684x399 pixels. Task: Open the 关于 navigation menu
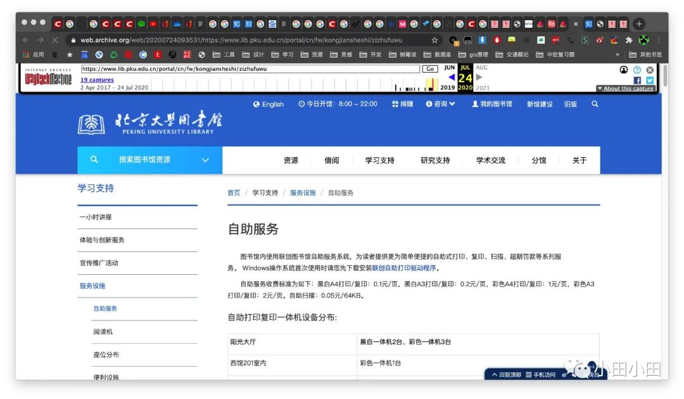579,160
